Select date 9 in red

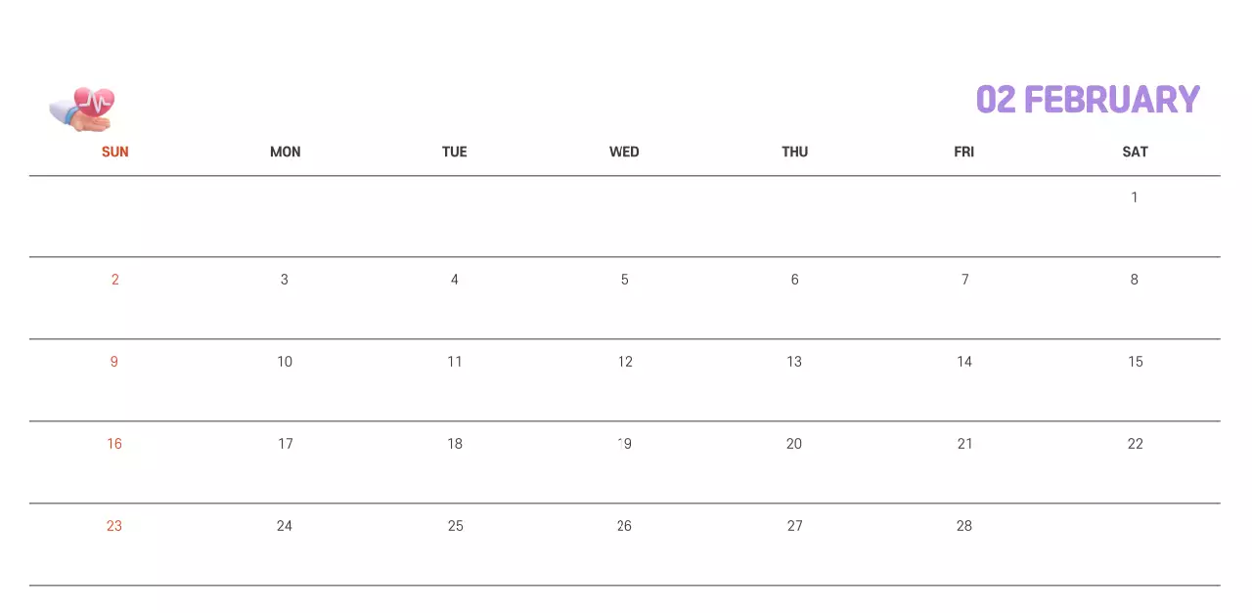coord(114,362)
